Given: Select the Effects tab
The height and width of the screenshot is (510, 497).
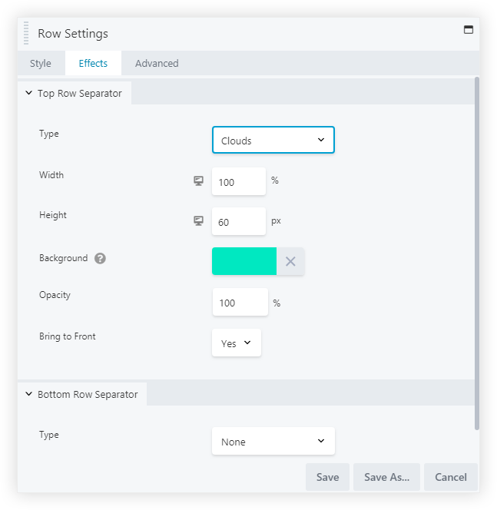Looking at the screenshot, I should (x=93, y=64).
